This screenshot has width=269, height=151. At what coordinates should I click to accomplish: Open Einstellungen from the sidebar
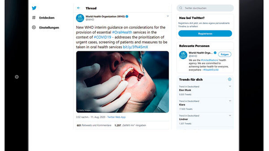tap(49, 27)
